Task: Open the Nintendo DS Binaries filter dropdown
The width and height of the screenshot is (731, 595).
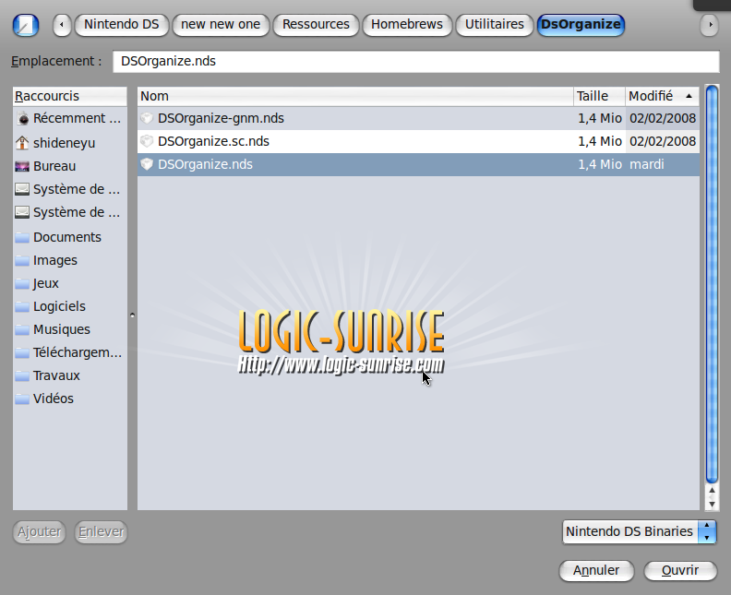Action: point(639,531)
